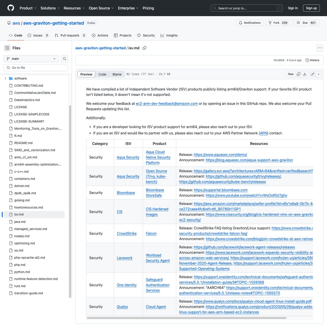The image size is (327, 327).
Task: Open the One Identity link
Action: pos(127,285)
